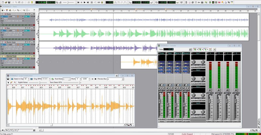The height and width of the screenshot is (135, 261).
Task: Solo the Electric Guitar track
Action: 28,42
